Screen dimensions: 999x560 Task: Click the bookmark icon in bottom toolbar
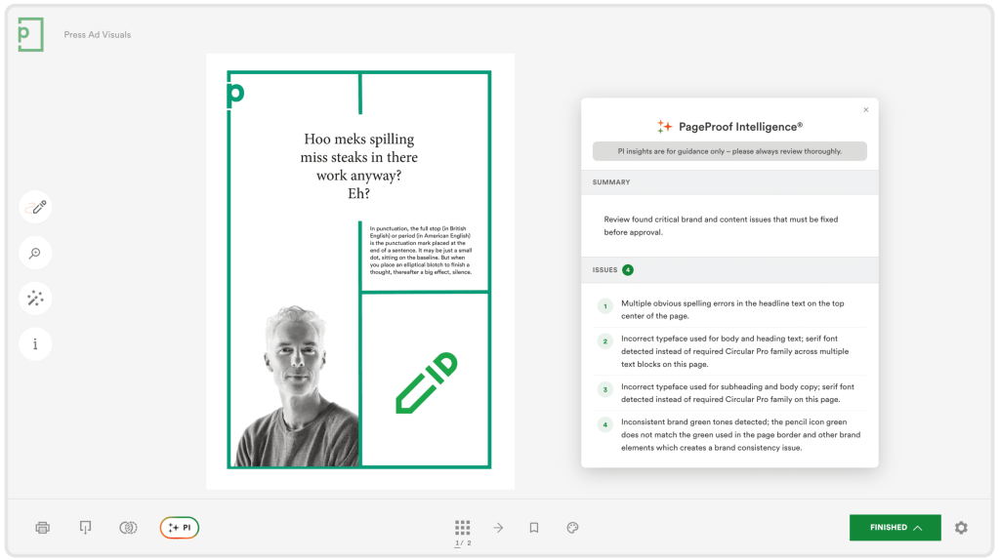[x=534, y=528]
